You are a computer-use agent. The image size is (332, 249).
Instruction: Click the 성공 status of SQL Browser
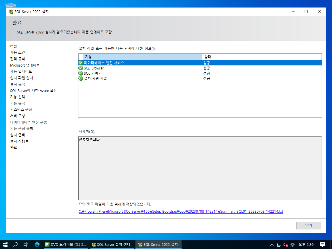pyautogui.click(x=207, y=68)
